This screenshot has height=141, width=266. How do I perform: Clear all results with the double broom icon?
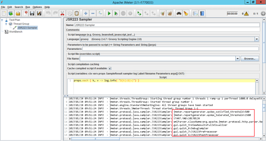(x=170, y=13)
